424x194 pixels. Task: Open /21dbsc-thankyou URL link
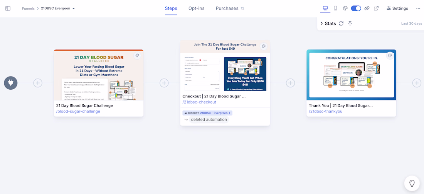pyautogui.click(x=326, y=111)
